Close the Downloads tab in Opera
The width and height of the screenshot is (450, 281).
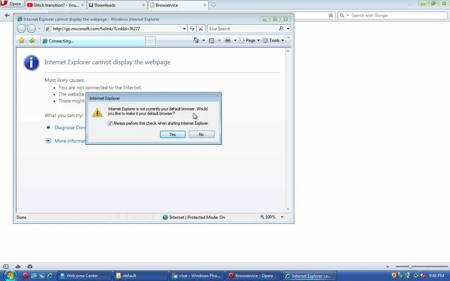point(143,5)
